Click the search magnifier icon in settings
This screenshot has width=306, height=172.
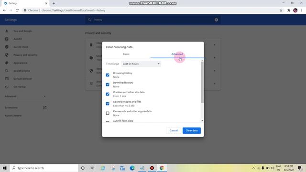(89, 20)
